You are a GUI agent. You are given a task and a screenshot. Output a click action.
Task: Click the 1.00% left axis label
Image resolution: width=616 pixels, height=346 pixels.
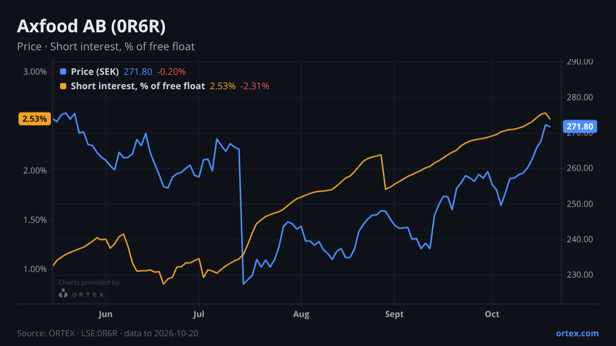[x=35, y=269]
